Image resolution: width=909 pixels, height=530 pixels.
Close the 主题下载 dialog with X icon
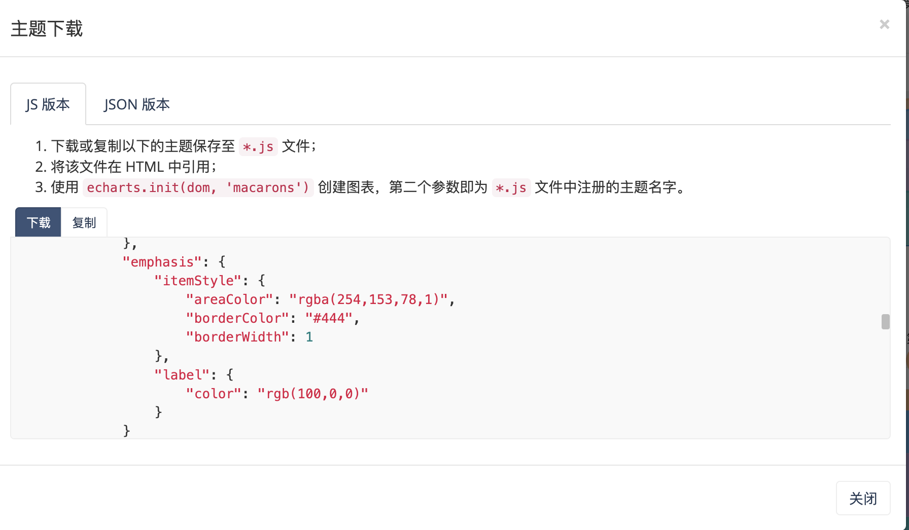point(884,24)
